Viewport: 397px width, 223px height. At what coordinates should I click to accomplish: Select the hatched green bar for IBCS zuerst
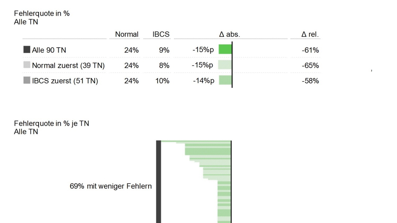coord(225,80)
